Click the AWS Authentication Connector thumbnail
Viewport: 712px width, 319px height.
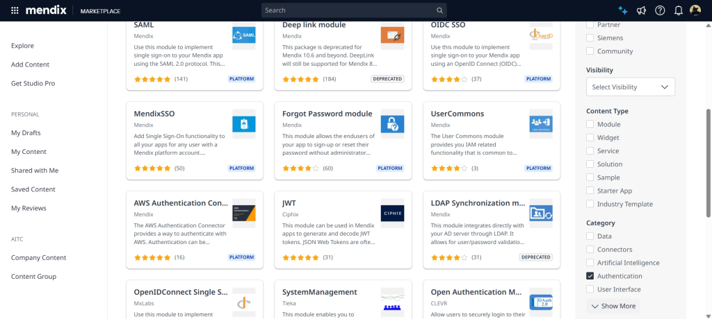point(244,214)
